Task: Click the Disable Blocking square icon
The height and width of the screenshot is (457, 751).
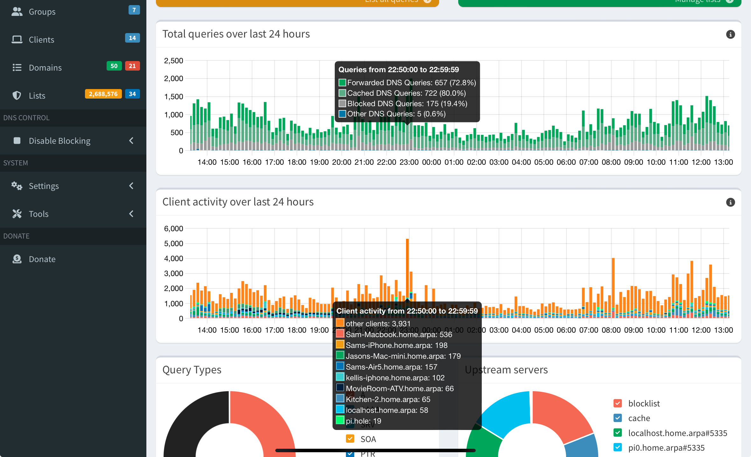Action: click(x=17, y=141)
